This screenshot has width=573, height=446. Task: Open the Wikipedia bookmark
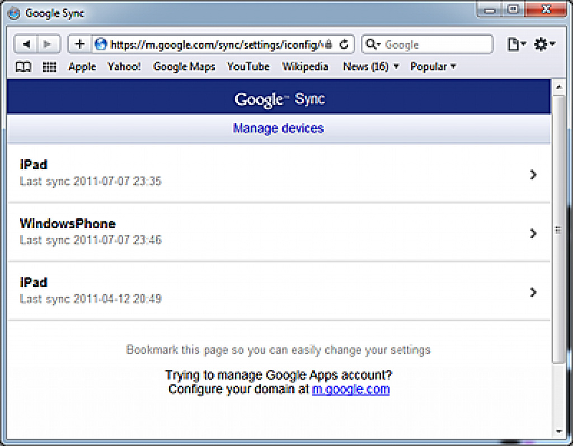point(305,67)
